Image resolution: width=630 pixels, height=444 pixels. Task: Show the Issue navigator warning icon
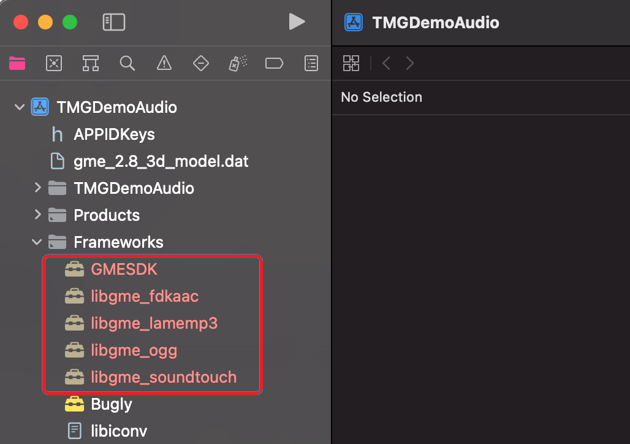[164, 64]
